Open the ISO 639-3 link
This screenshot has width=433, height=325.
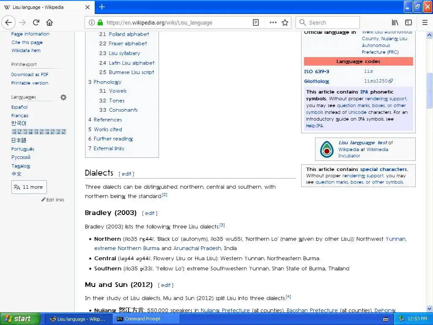coord(316,71)
